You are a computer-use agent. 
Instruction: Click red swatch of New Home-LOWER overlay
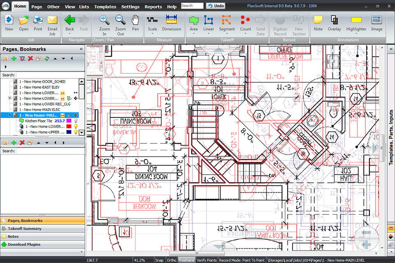click(x=69, y=126)
